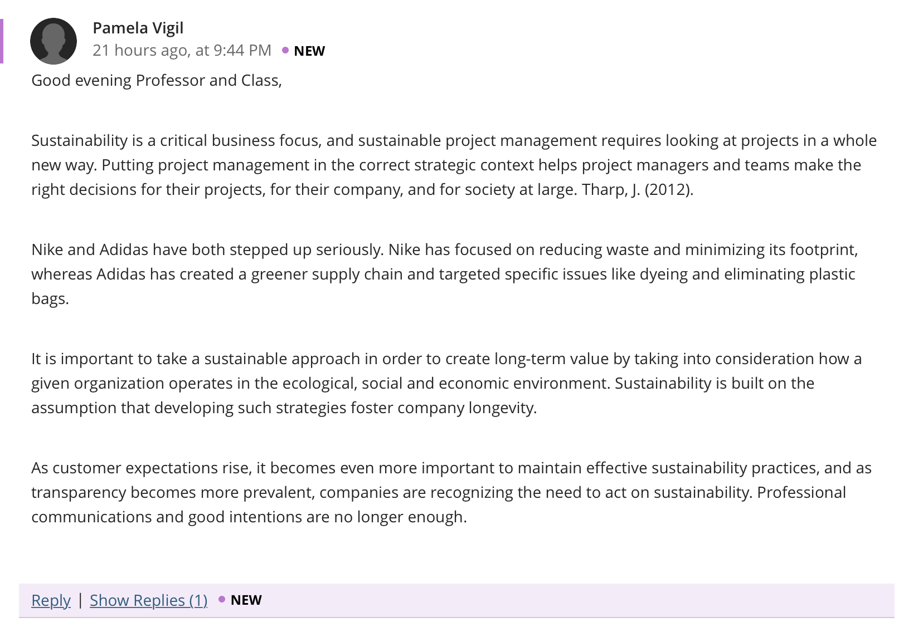Click the paragraph starting Nike and Adidas
Image resolution: width=923 pixels, height=627 pixels.
(445, 274)
